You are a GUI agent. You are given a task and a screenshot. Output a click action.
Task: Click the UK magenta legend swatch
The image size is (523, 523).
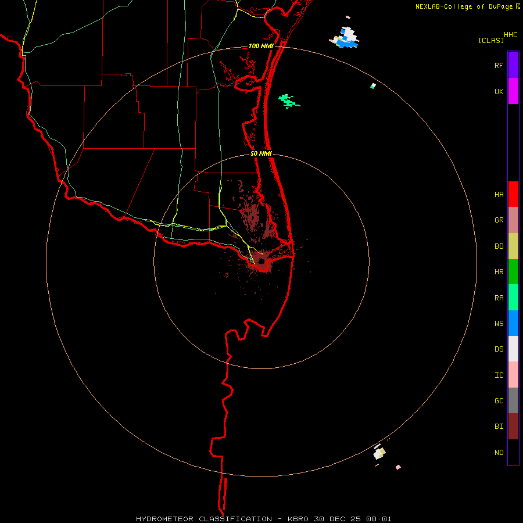click(513, 91)
